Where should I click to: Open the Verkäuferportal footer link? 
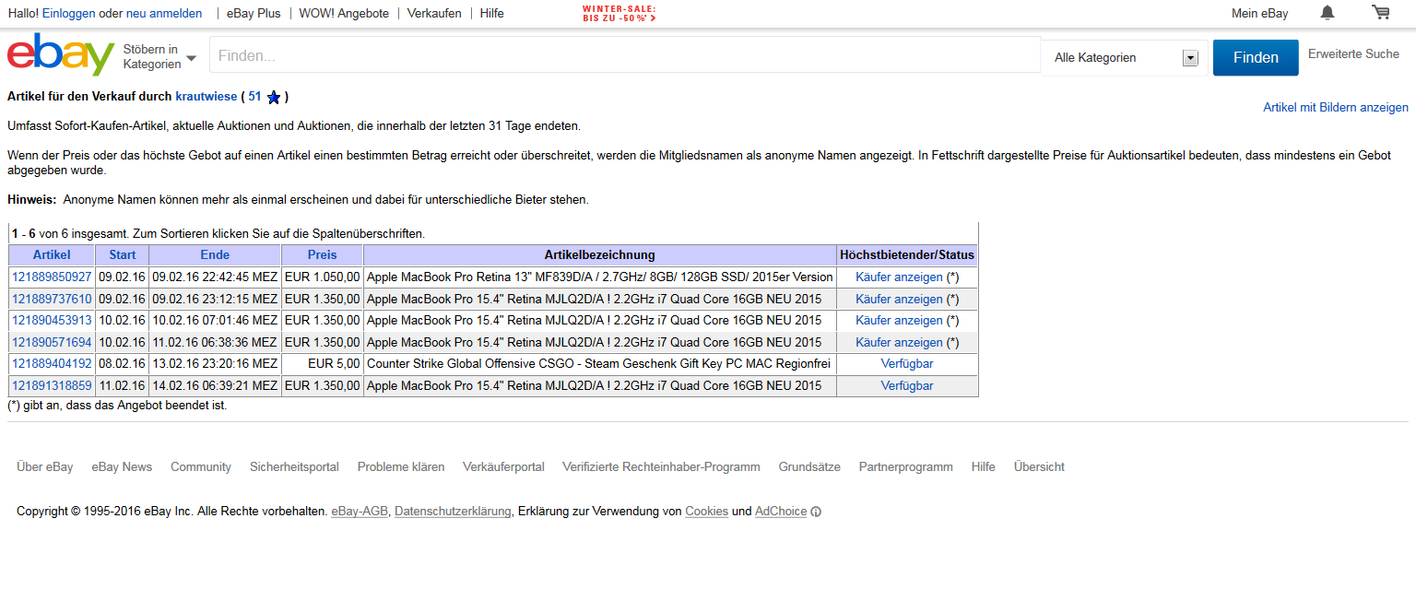(x=503, y=467)
